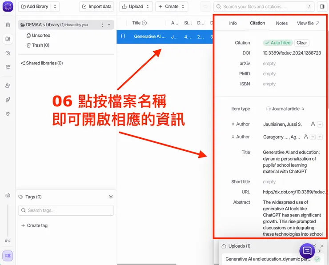The image size is (329, 265).
Task: Add another author with plus button
Action: click(320, 137)
